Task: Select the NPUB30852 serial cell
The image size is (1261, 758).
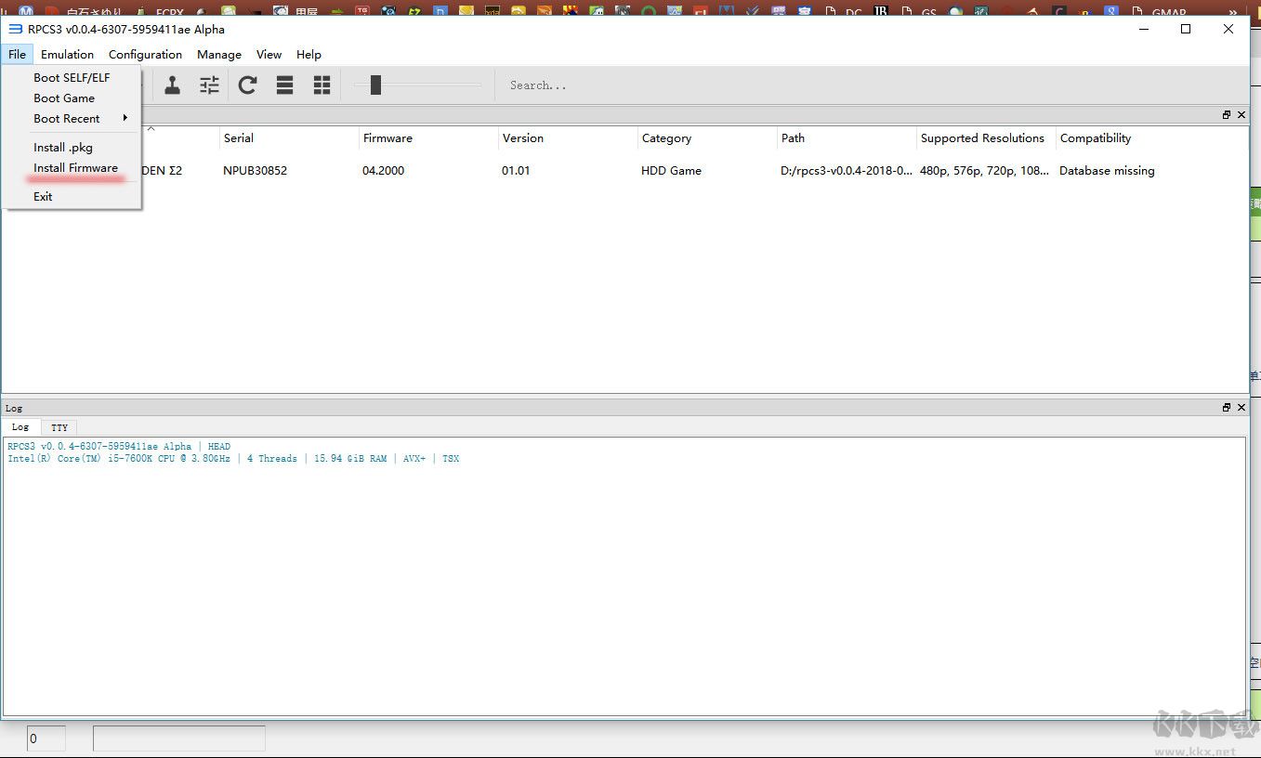Action: [x=255, y=170]
